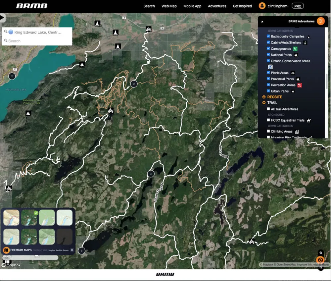Enable All Trail Adventures checkbox
The width and height of the screenshot is (331, 281).
[268, 109]
